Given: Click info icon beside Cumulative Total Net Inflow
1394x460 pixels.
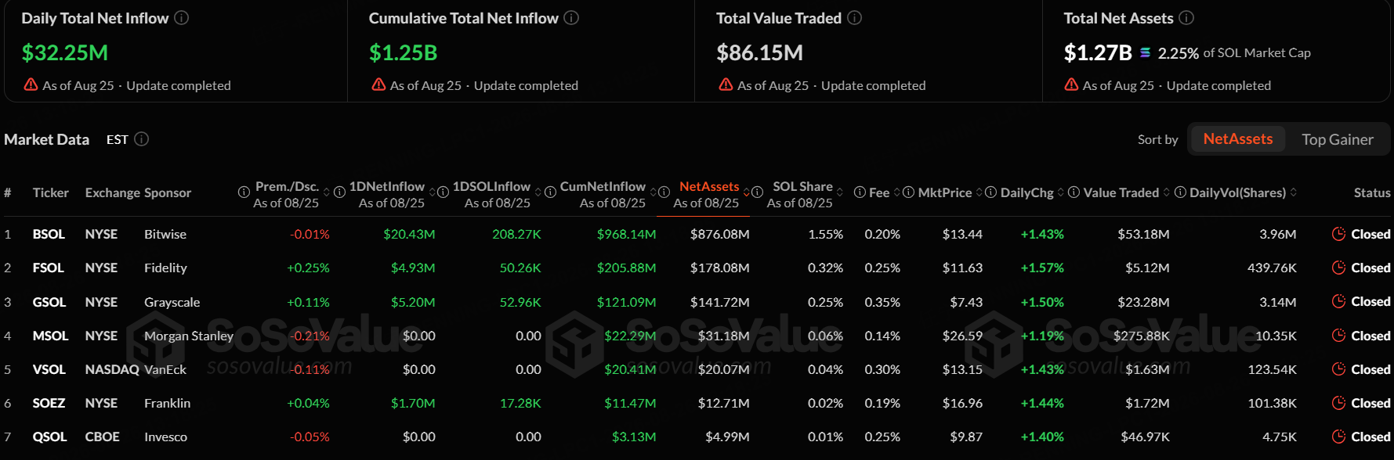Looking at the screenshot, I should pyautogui.click(x=571, y=18).
